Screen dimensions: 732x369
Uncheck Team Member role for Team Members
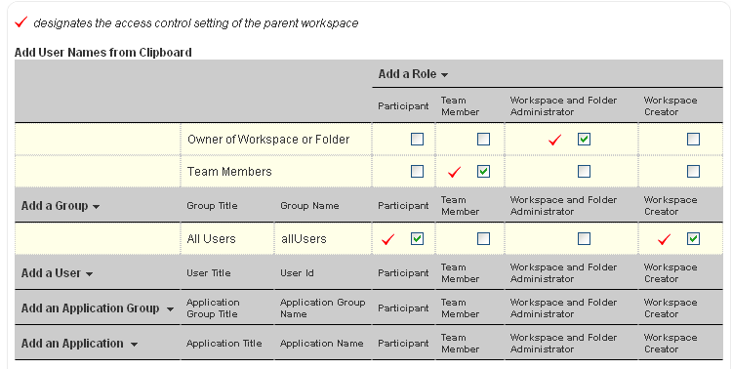tap(483, 172)
